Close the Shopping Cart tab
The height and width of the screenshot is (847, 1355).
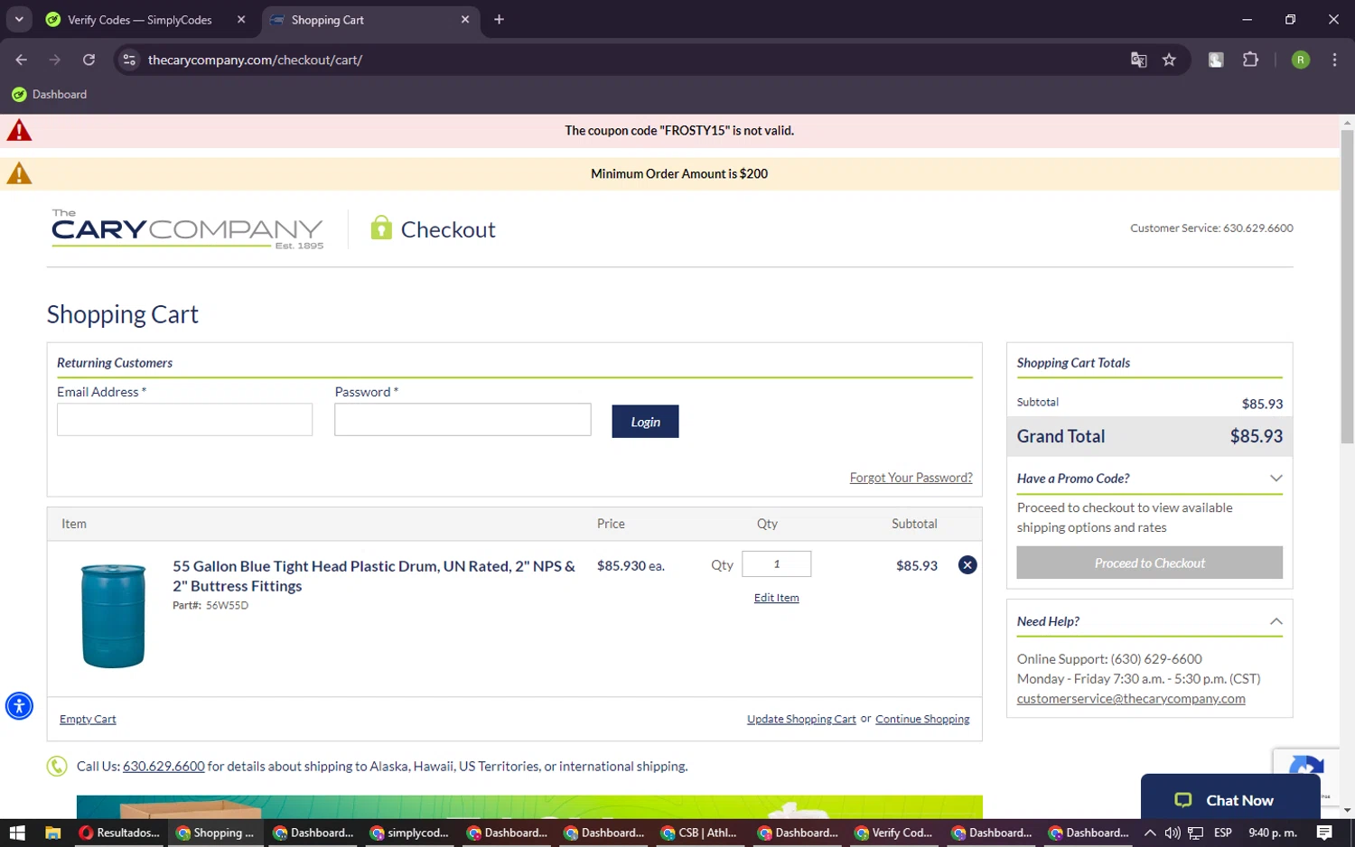(465, 20)
